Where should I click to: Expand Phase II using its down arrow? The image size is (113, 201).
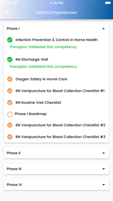(x=104, y=153)
